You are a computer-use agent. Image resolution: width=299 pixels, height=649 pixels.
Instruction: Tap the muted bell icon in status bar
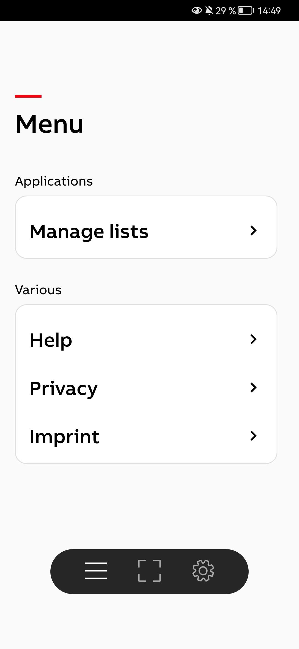pyautogui.click(x=209, y=11)
